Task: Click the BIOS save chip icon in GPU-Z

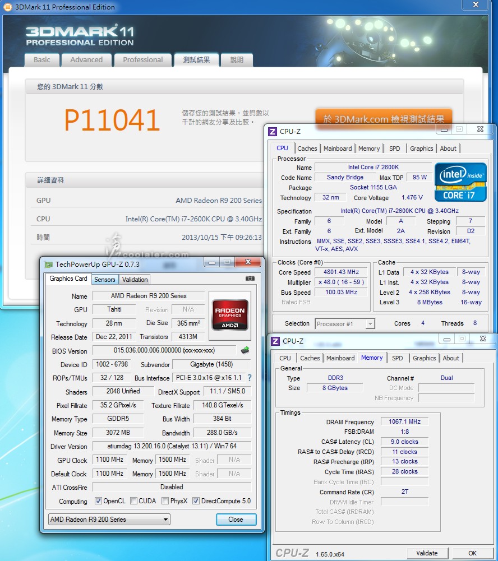Action: [245, 350]
